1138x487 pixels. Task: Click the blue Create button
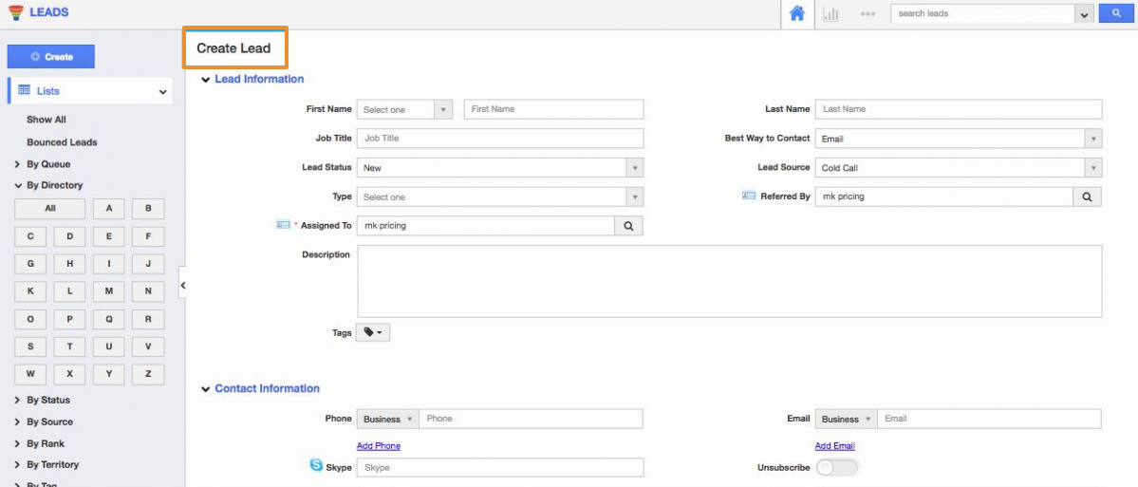51,57
